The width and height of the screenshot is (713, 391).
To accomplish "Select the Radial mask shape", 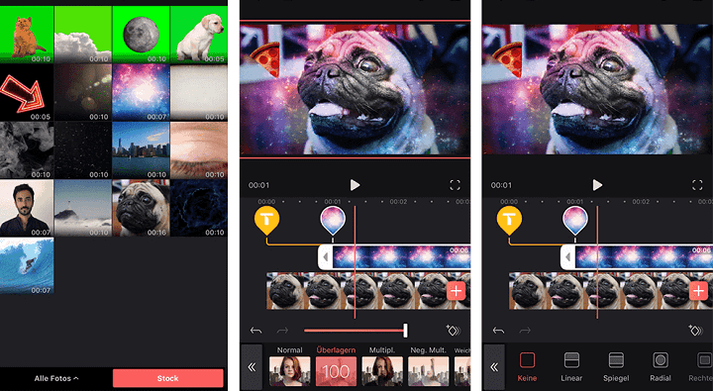I will click(x=661, y=367).
